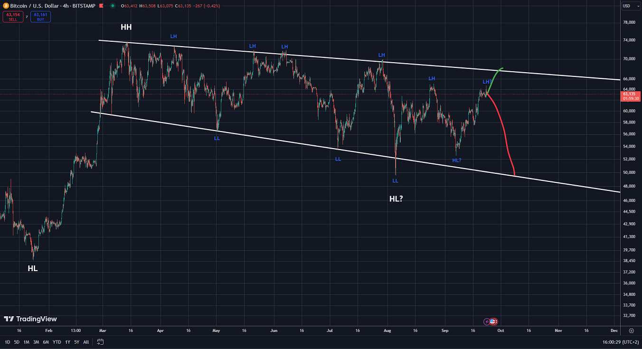Select the 1Y time range
642x349 pixels.
click(x=68, y=342)
